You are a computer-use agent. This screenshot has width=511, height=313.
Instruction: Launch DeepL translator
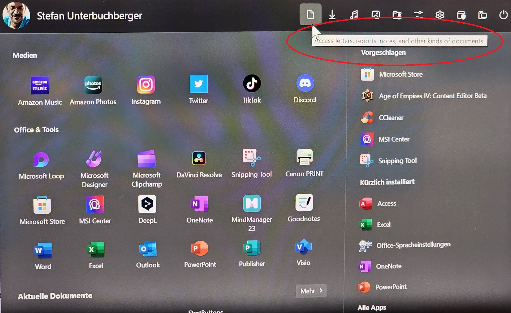pyautogui.click(x=147, y=209)
